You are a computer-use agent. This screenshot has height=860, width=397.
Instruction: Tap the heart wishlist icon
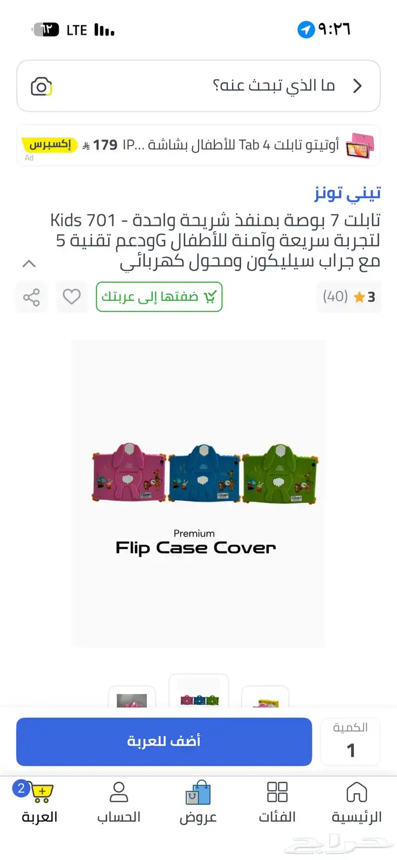tap(71, 296)
